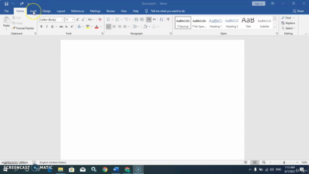Open Ribbon Display Options icon
This screenshot has height=174, width=309.
pyautogui.click(x=272, y=3)
